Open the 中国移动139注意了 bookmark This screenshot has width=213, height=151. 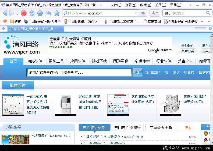pos(122,21)
